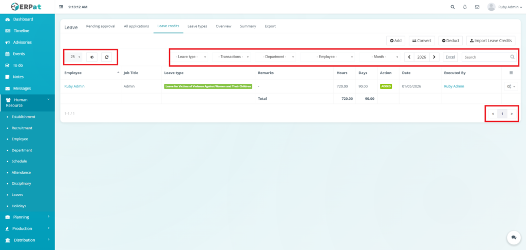
Task: Go to the previous year arrow
Action: pyautogui.click(x=409, y=57)
